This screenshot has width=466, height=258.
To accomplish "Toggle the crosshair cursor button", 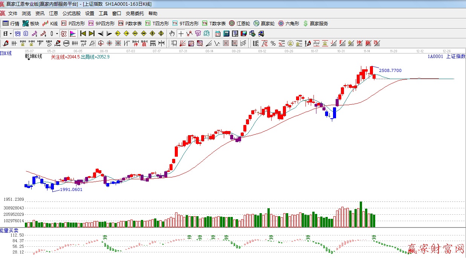I will (181, 34).
